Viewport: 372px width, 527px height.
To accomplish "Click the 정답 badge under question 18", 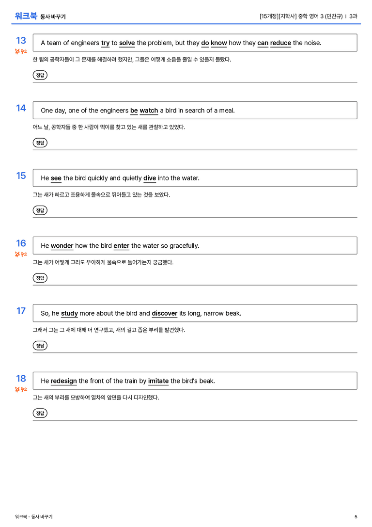I will [x=40, y=413].
